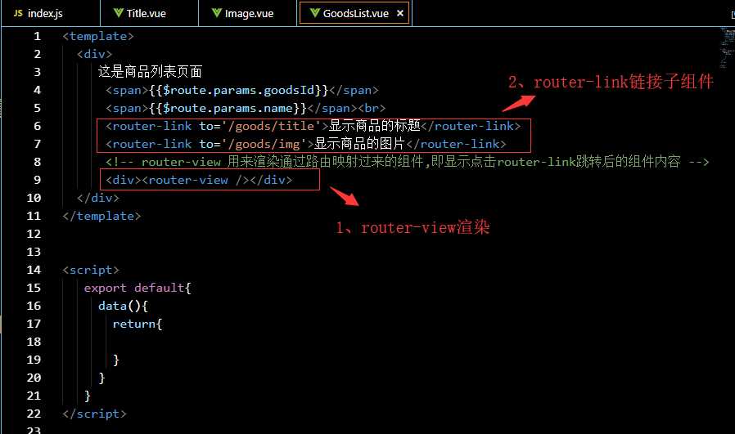The image size is (735, 434).
Task: Click the link text 显示商品的图片
Action: 359,143
